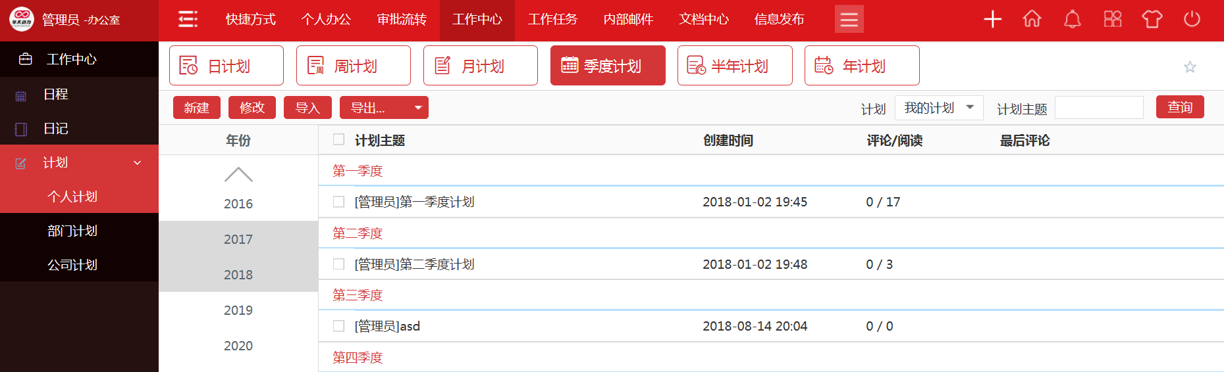
Task: Select year 2019
Action: 238,310
